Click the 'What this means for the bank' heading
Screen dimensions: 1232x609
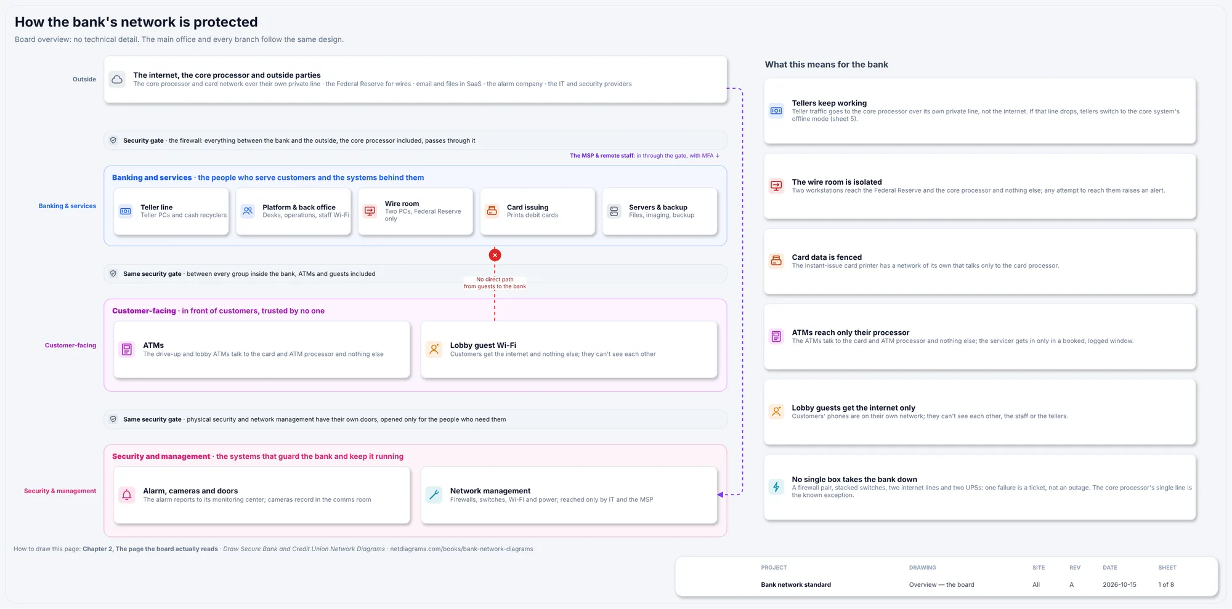tap(826, 65)
